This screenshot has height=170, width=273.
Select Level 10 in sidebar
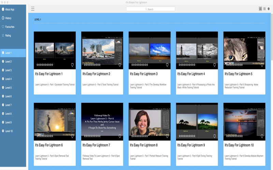coord(13,131)
